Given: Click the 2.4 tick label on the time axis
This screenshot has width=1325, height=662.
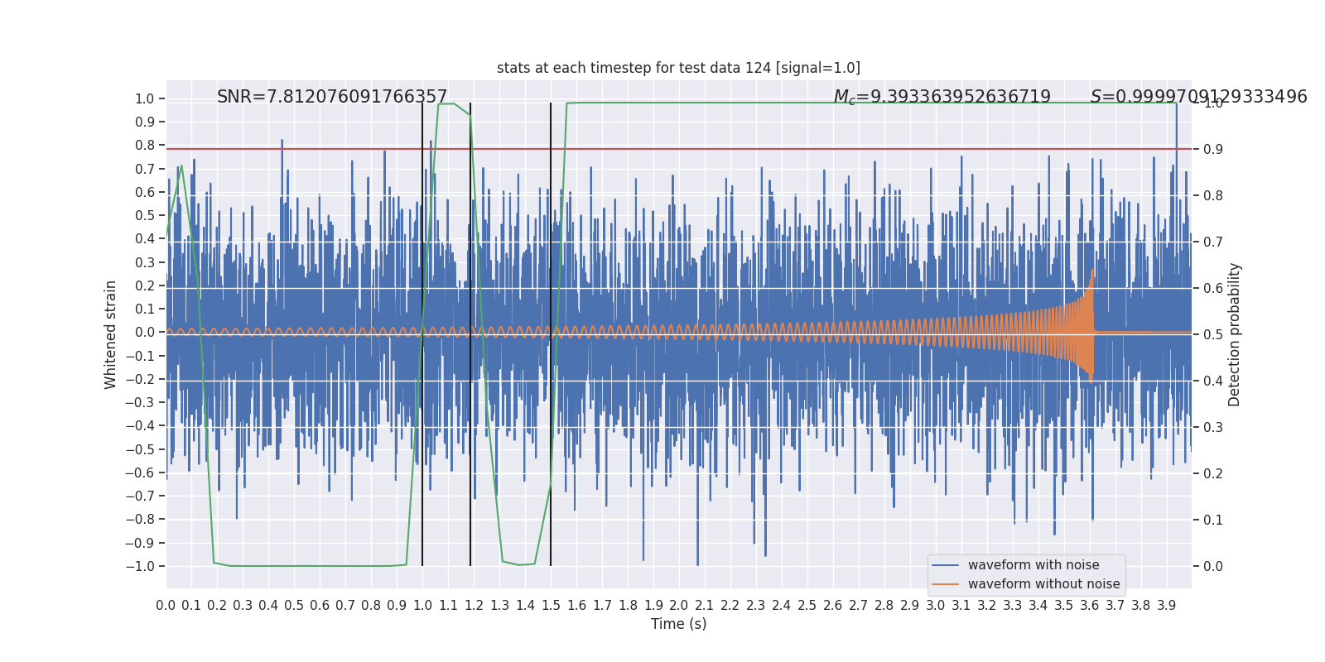Looking at the screenshot, I should tap(782, 606).
